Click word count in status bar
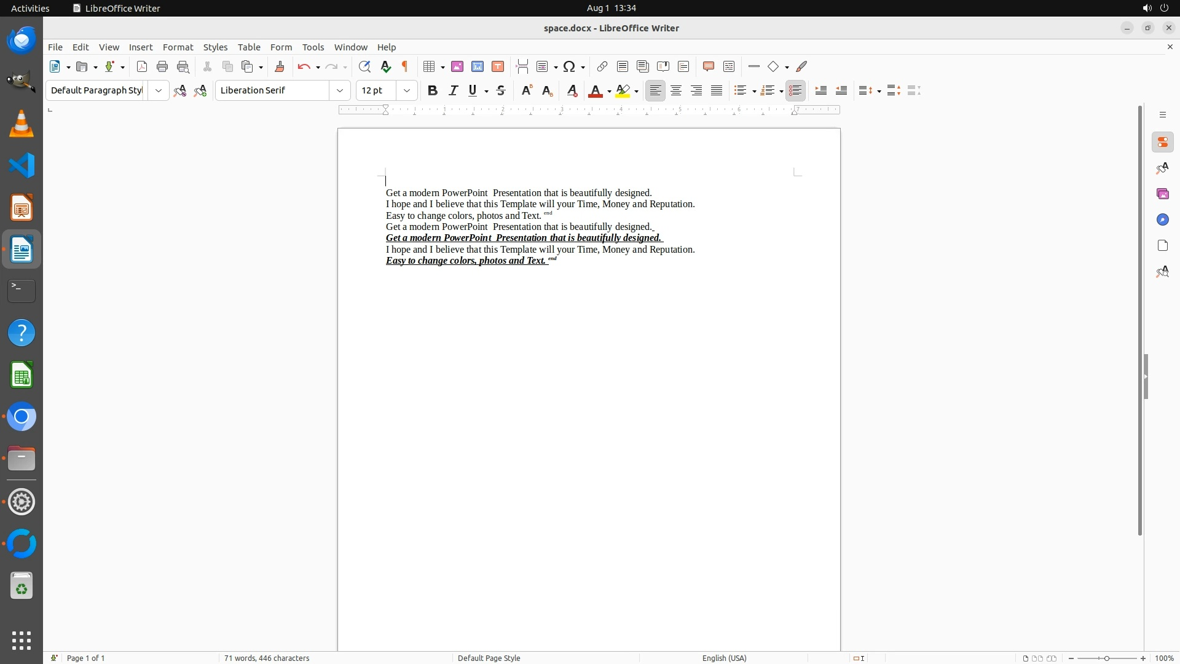Screen dimensions: 1180x664 coord(267,658)
